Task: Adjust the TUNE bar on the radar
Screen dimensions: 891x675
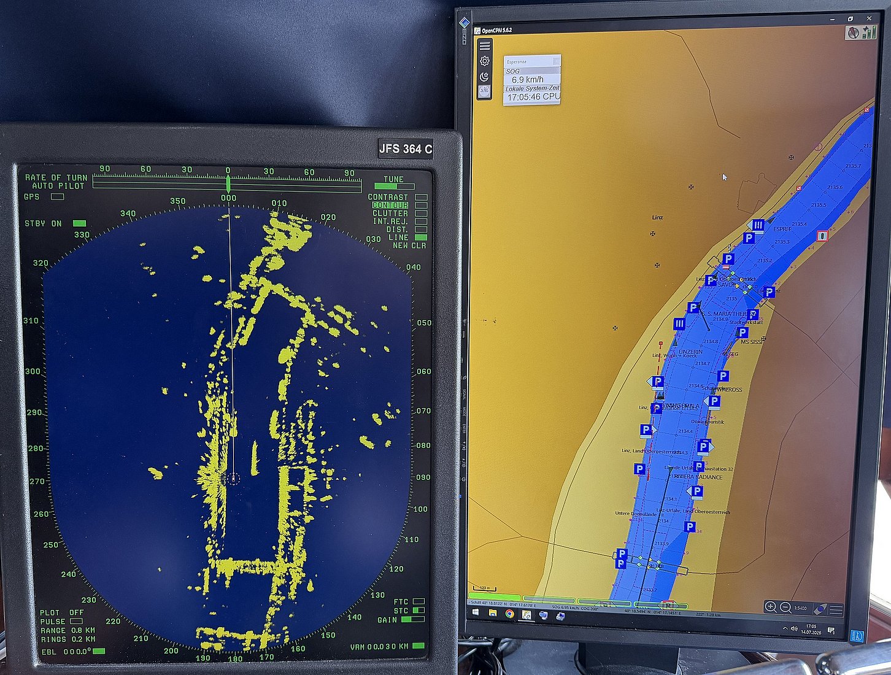Action: pos(394,187)
